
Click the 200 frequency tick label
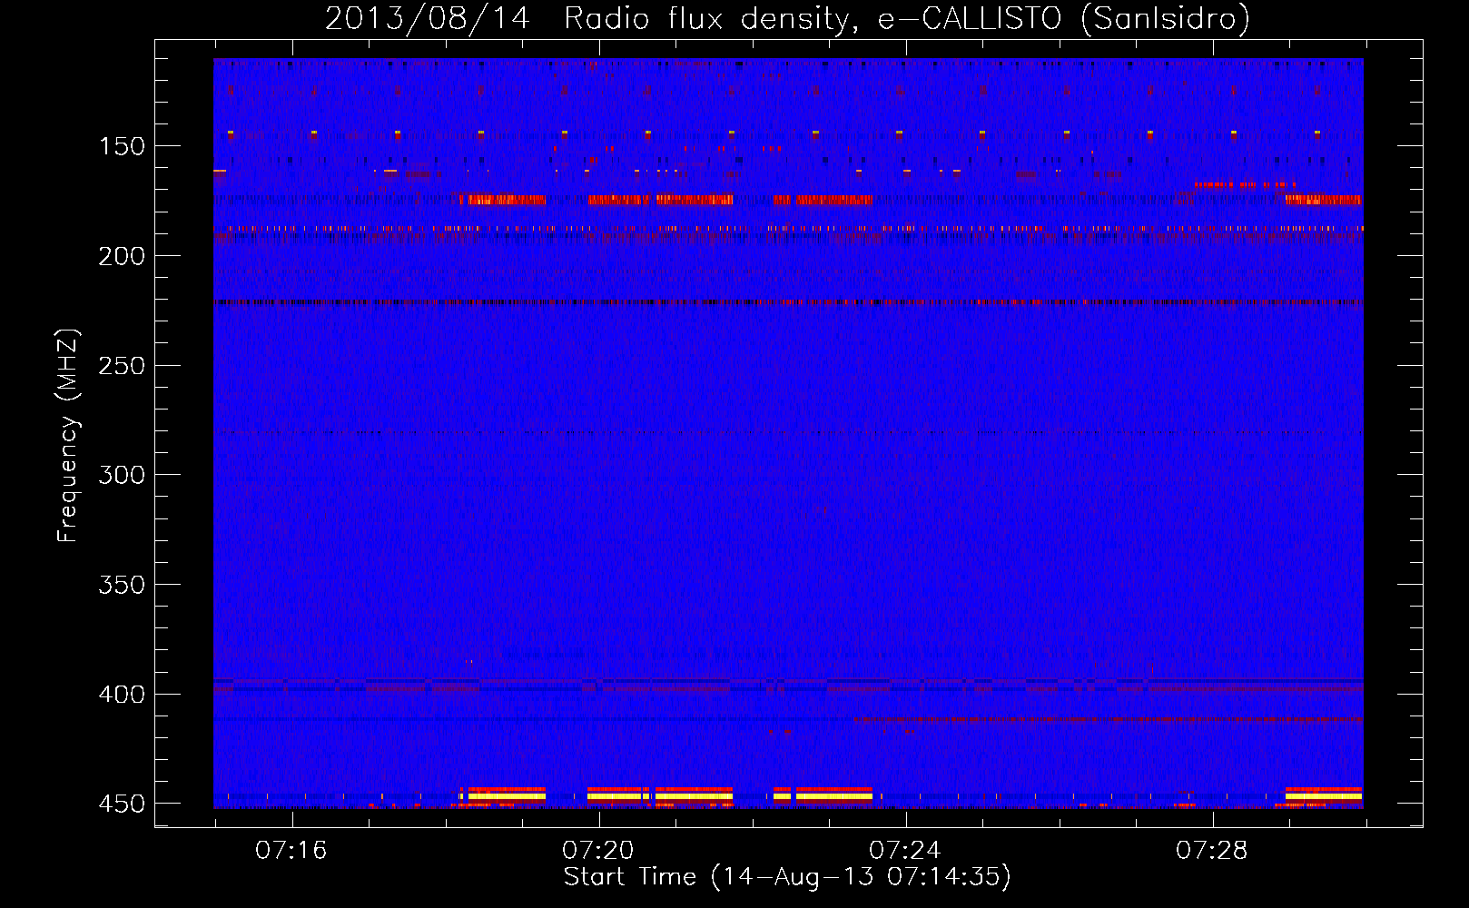click(x=122, y=256)
